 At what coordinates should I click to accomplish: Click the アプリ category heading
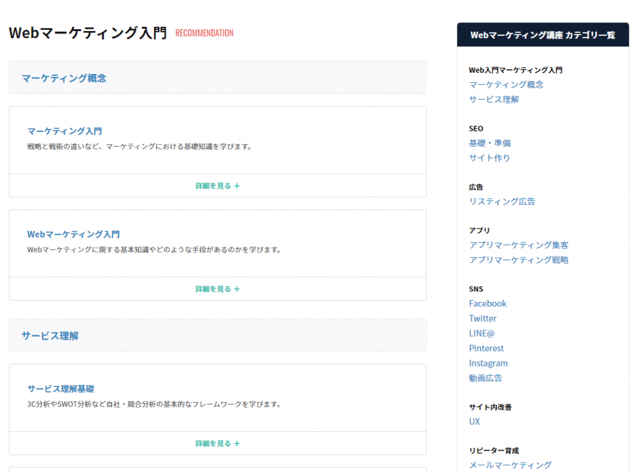(x=479, y=230)
